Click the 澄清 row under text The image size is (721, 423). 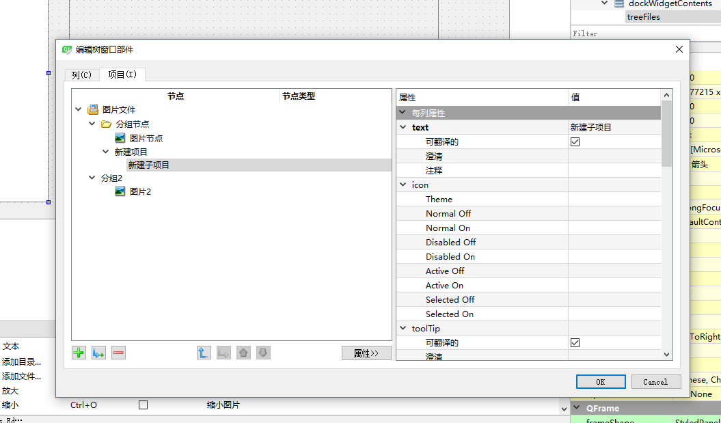point(528,156)
